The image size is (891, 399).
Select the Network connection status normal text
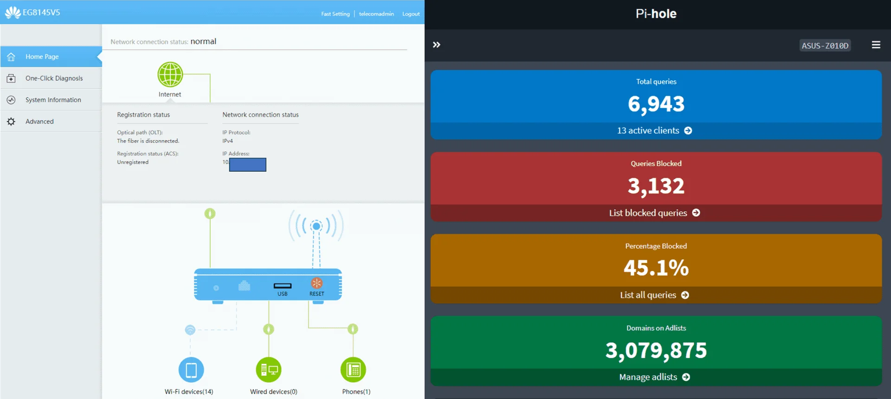(163, 41)
